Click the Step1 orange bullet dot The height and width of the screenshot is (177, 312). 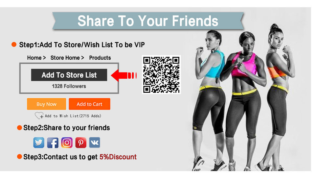[14, 45]
